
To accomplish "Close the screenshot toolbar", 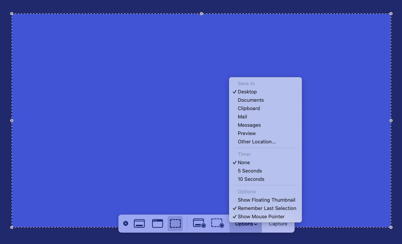I will 126,224.
